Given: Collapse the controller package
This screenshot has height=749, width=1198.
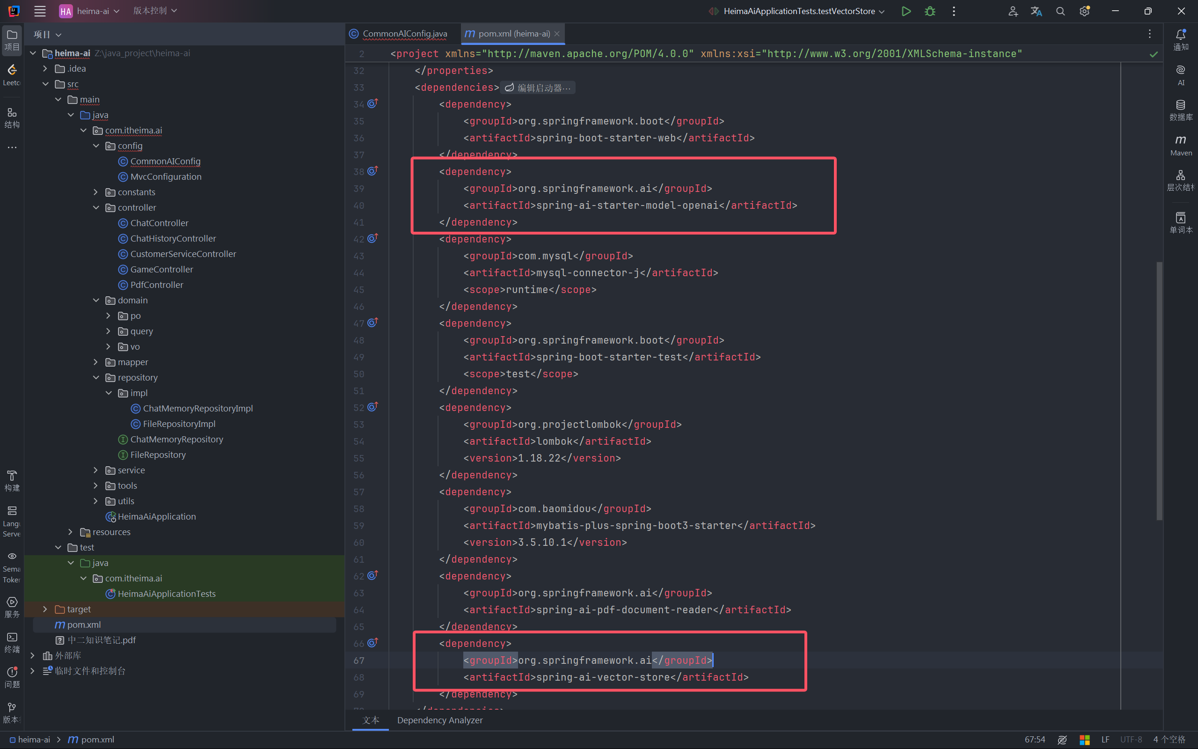Looking at the screenshot, I should 95,207.
